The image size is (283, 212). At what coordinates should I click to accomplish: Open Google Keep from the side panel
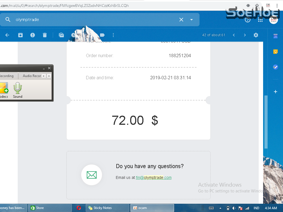(x=275, y=52)
